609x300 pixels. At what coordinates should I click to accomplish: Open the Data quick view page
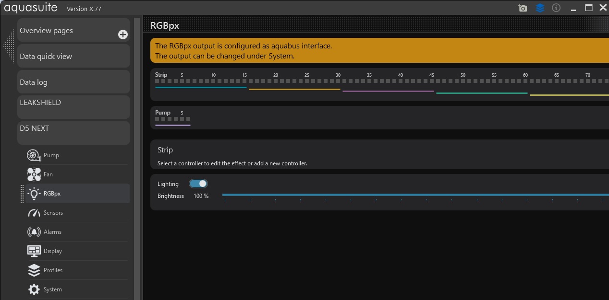[x=73, y=56]
